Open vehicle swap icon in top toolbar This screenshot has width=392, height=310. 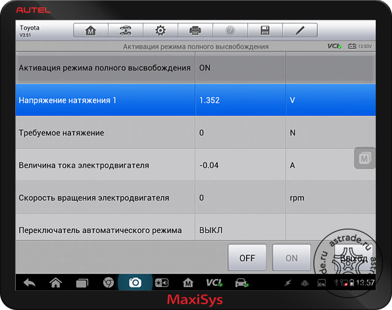(125, 30)
